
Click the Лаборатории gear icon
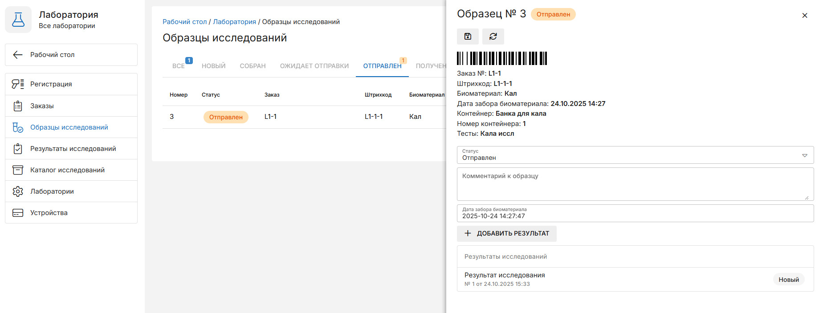click(18, 191)
